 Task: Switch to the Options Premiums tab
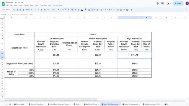(x=37, y=104)
